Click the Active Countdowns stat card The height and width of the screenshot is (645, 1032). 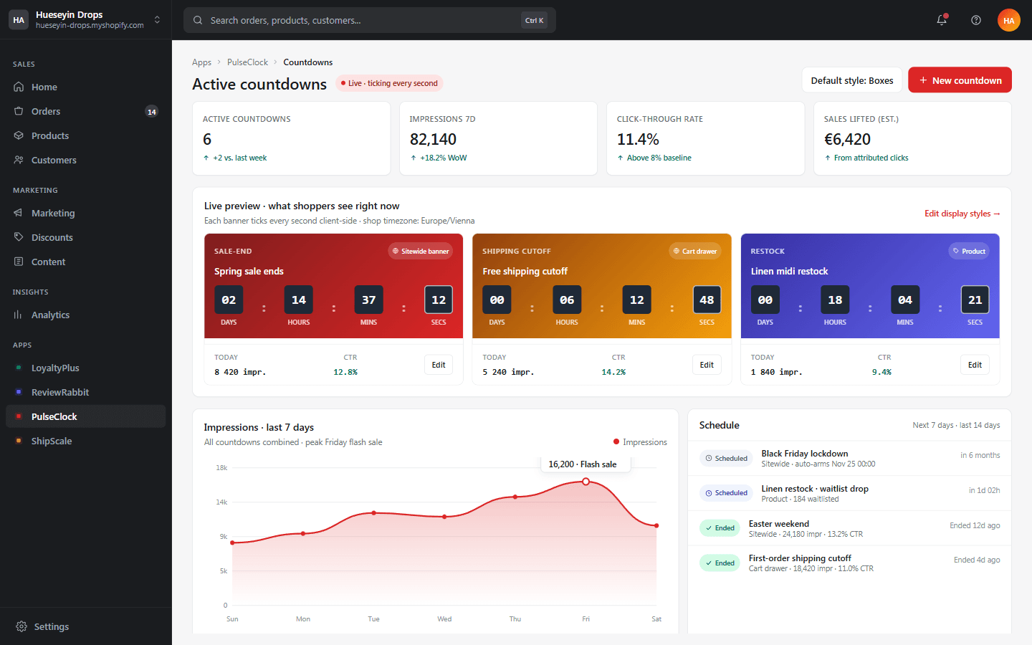(x=291, y=138)
